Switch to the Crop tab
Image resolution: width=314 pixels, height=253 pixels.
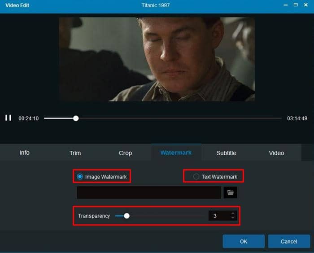click(x=125, y=153)
